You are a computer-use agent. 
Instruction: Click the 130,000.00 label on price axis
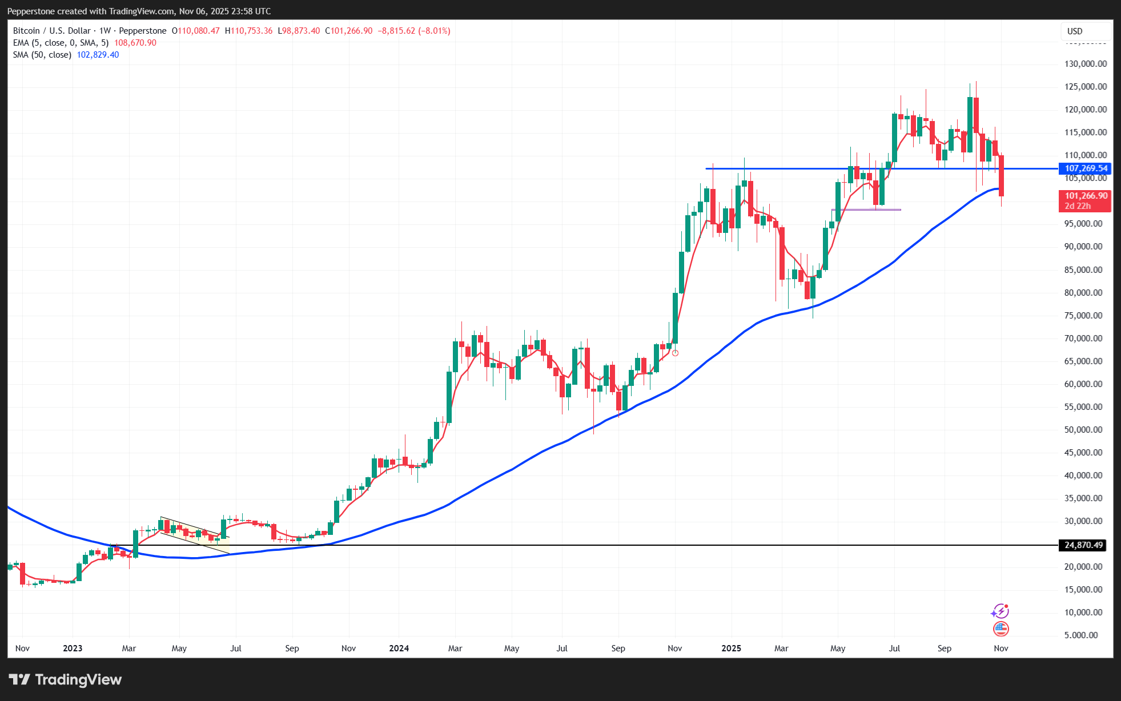pos(1085,64)
